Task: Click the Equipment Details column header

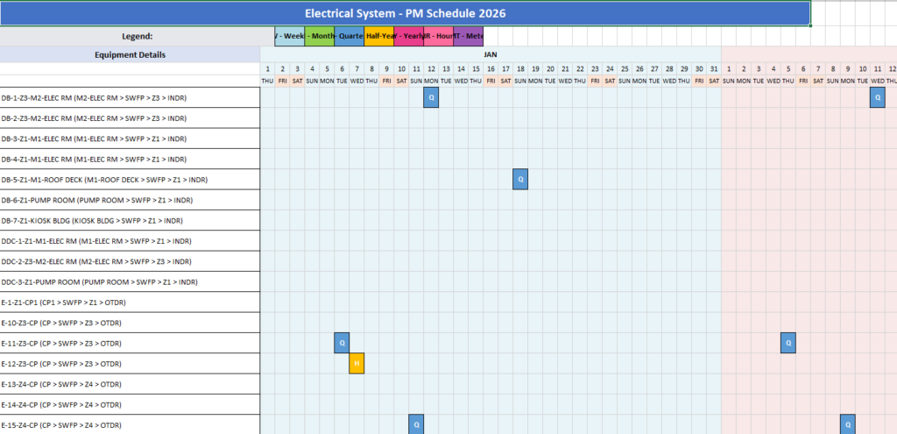Action: tap(130, 54)
